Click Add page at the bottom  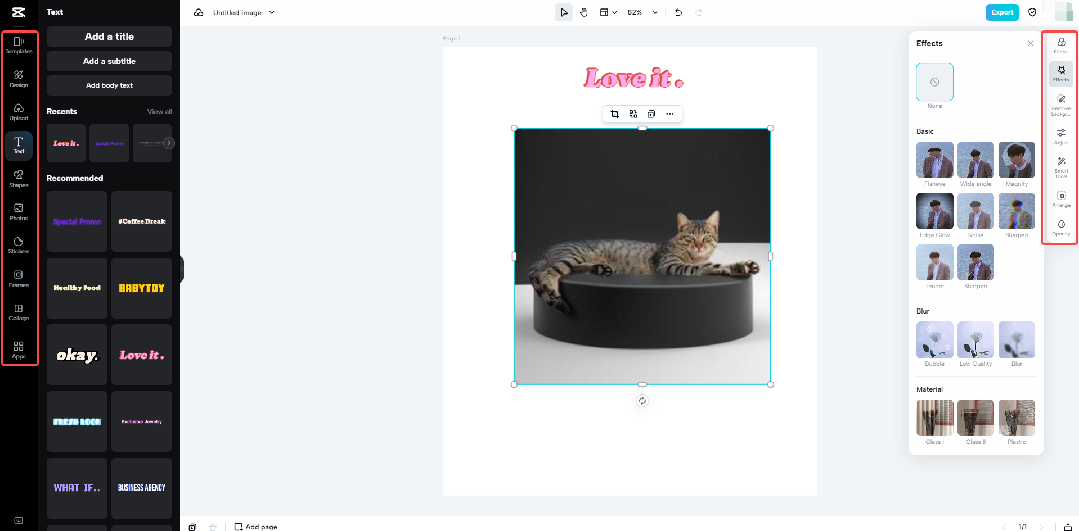point(256,527)
